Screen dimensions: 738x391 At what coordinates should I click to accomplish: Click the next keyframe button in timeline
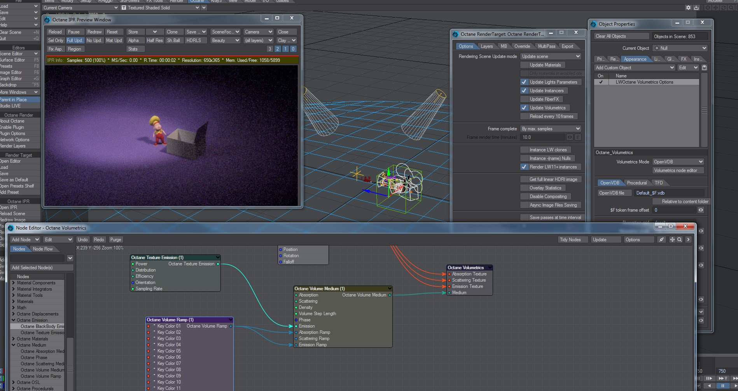click(722, 378)
